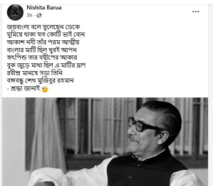The image size is (213, 186).
Task: Click the man's eyeglasses in the photo
Action: 144,125
